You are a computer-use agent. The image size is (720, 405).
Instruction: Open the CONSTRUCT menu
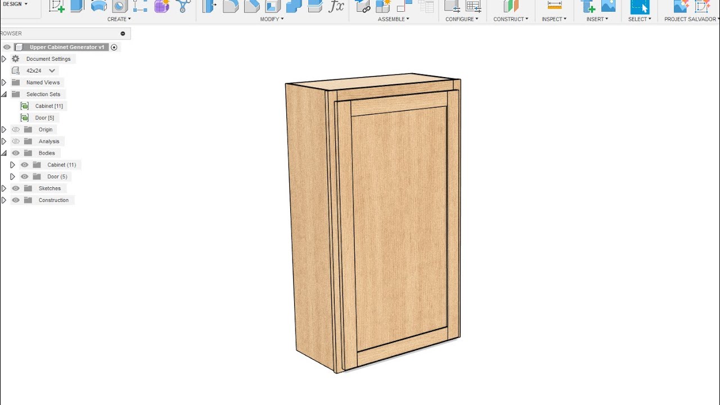click(511, 19)
